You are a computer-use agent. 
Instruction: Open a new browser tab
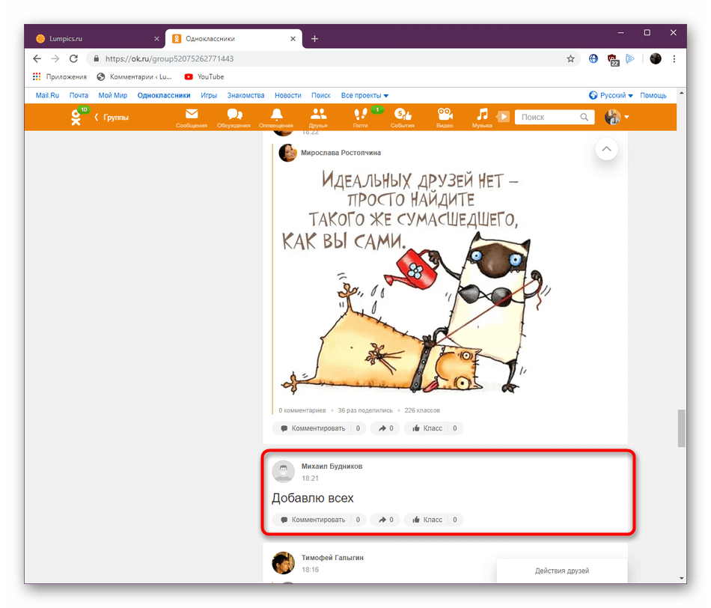coord(314,39)
